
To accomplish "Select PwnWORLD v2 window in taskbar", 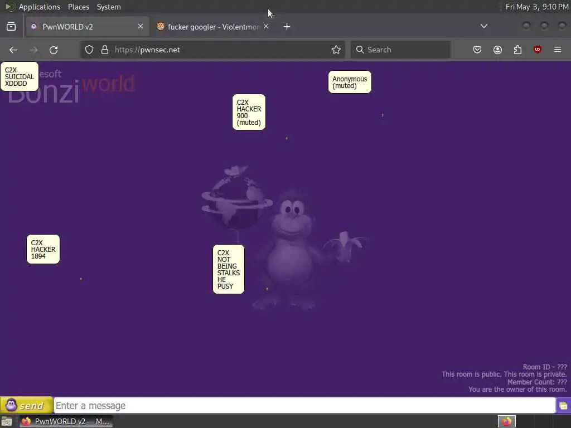I will (x=66, y=421).
